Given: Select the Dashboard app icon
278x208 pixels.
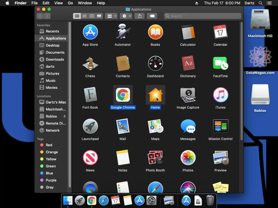Looking at the screenshot, I should pyautogui.click(x=155, y=63).
